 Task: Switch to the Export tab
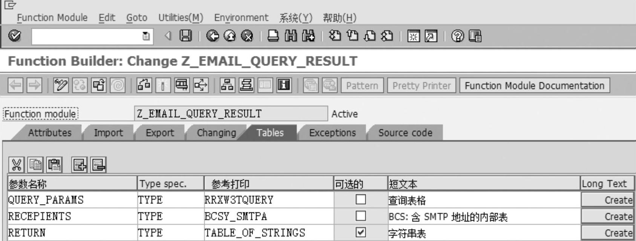click(160, 133)
